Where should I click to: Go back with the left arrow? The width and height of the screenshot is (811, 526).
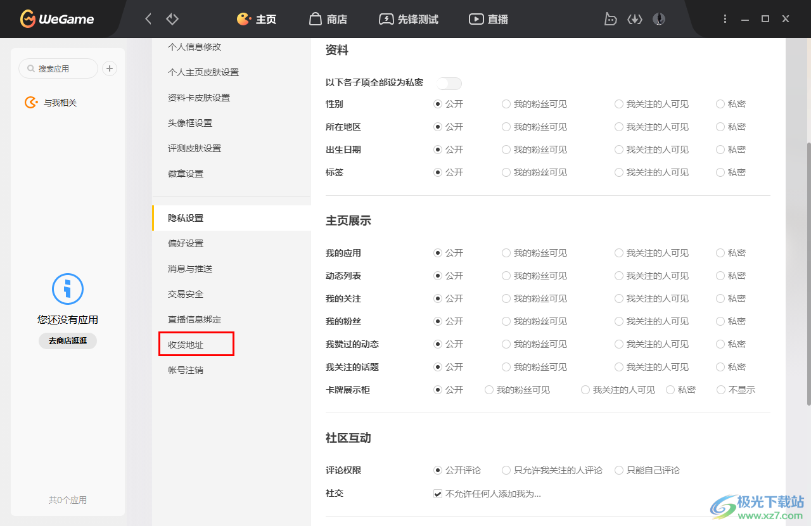[x=148, y=19]
